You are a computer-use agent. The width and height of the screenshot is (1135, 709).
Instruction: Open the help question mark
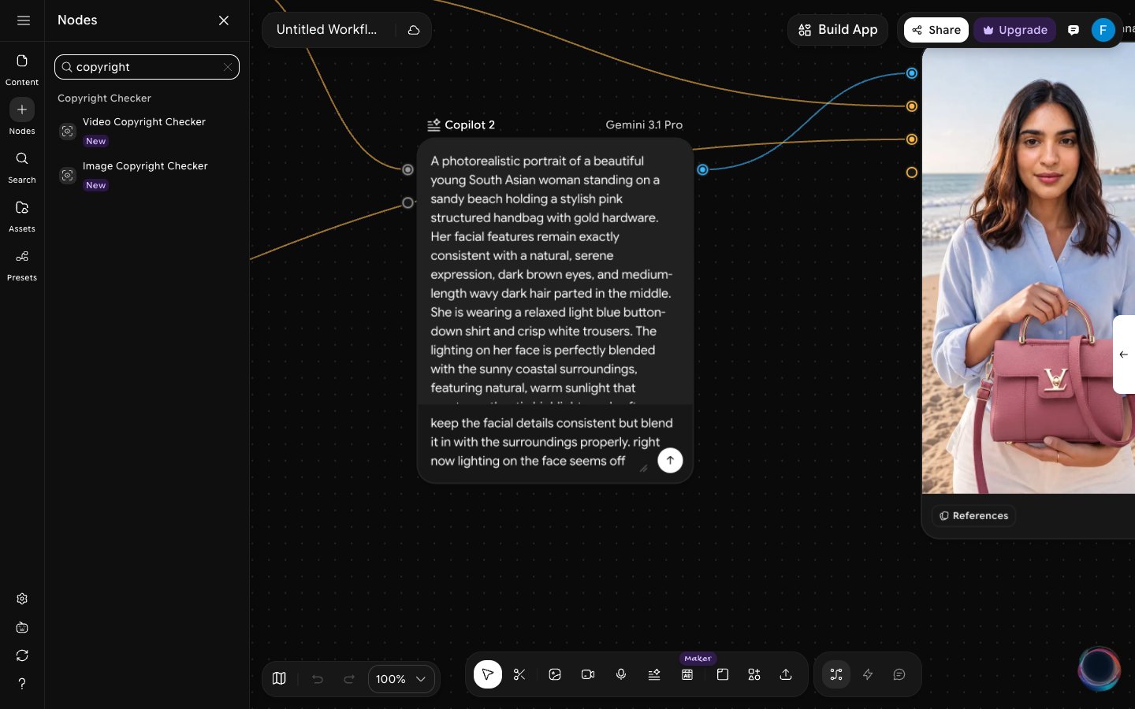22,684
